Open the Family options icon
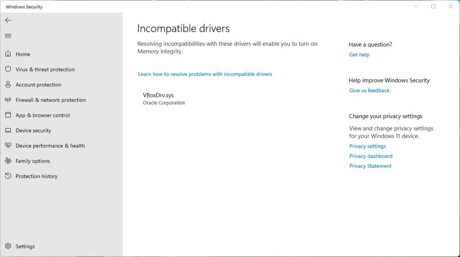 8,161
